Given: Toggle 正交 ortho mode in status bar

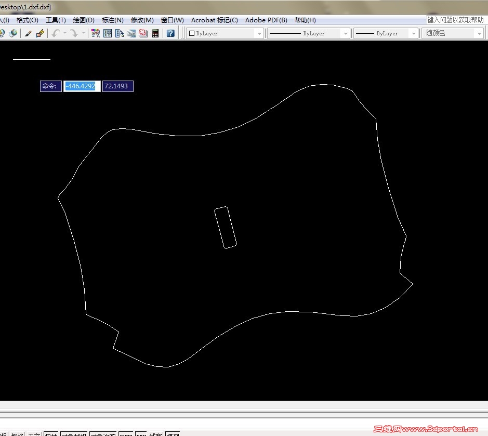Looking at the screenshot, I should pyautogui.click(x=34, y=434).
